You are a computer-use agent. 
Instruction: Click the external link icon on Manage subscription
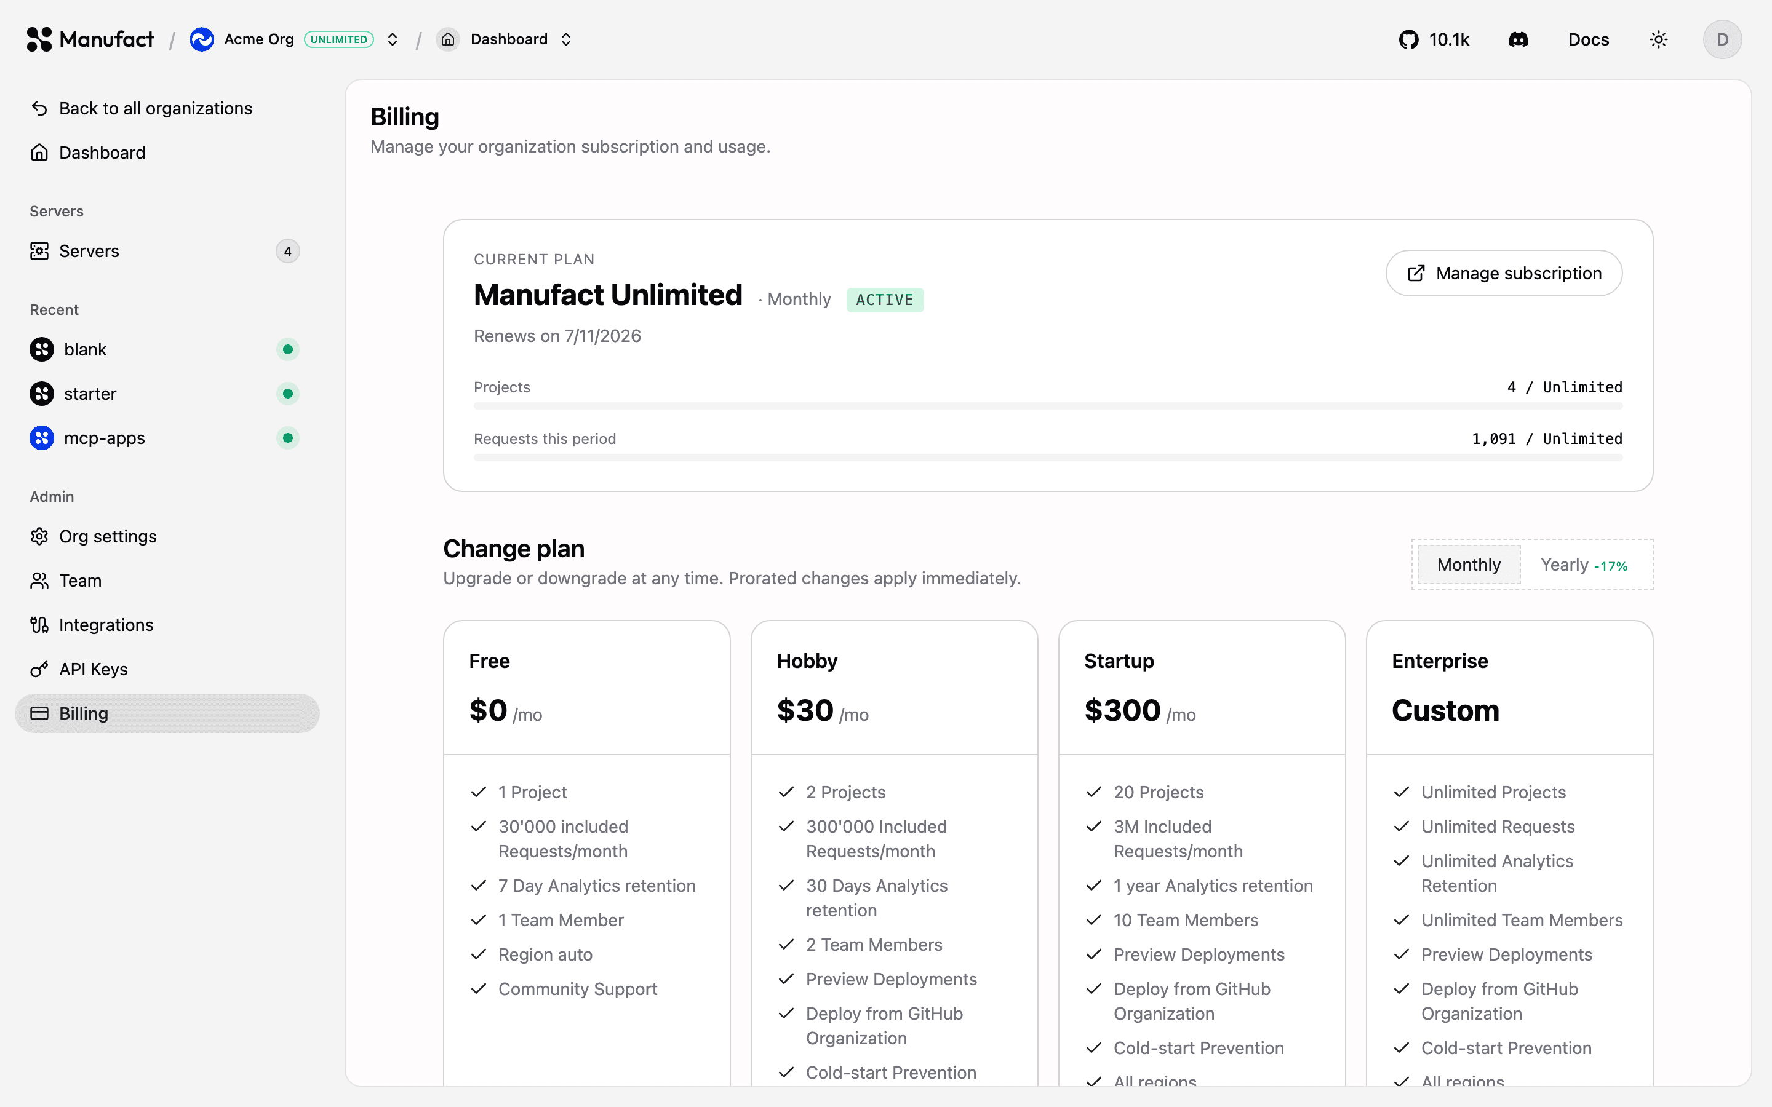[x=1416, y=273]
